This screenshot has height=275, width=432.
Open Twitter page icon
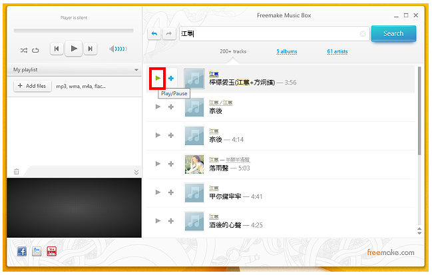(x=37, y=251)
